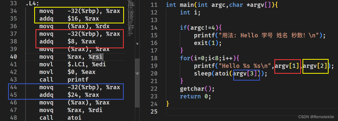
Task: Click 'int i;' declaration on line 12
Action: pos(190,12)
